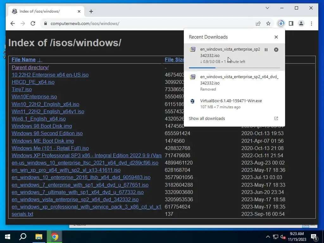View site information via the padlock icon

point(46,23)
